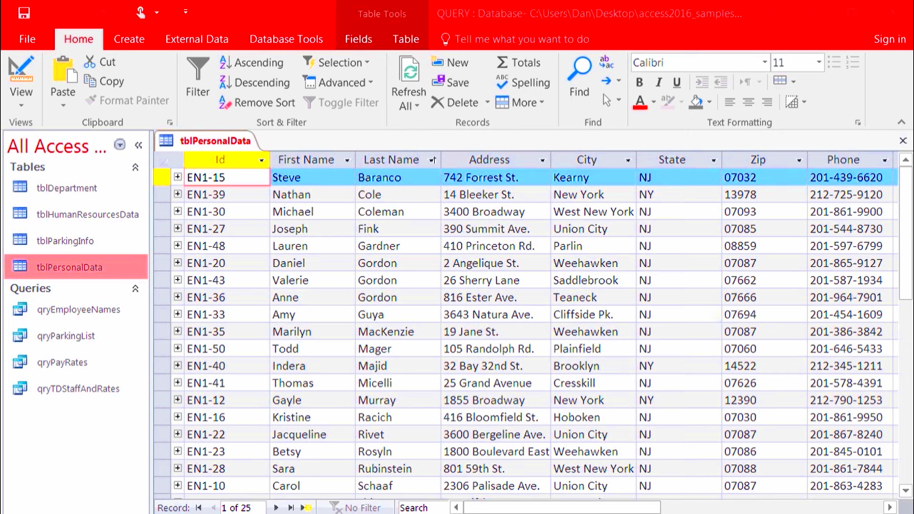Click Totals sigma command

click(x=518, y=62)
